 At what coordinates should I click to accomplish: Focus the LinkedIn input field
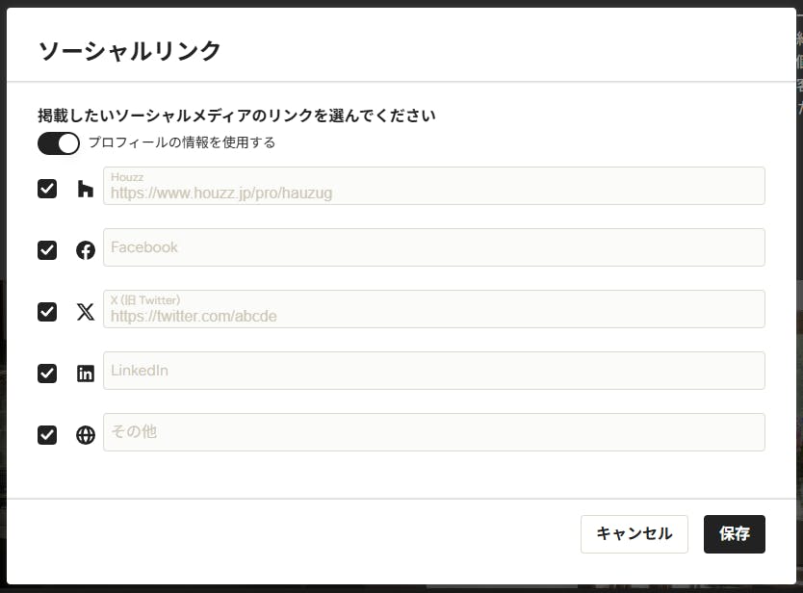coord(434,371)
